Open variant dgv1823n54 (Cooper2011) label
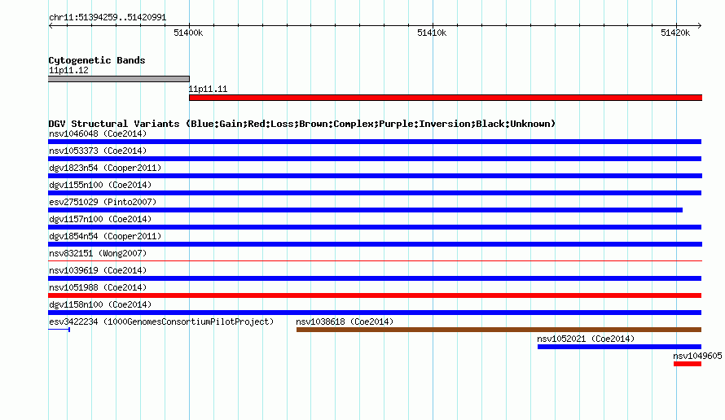 point(105,168)
